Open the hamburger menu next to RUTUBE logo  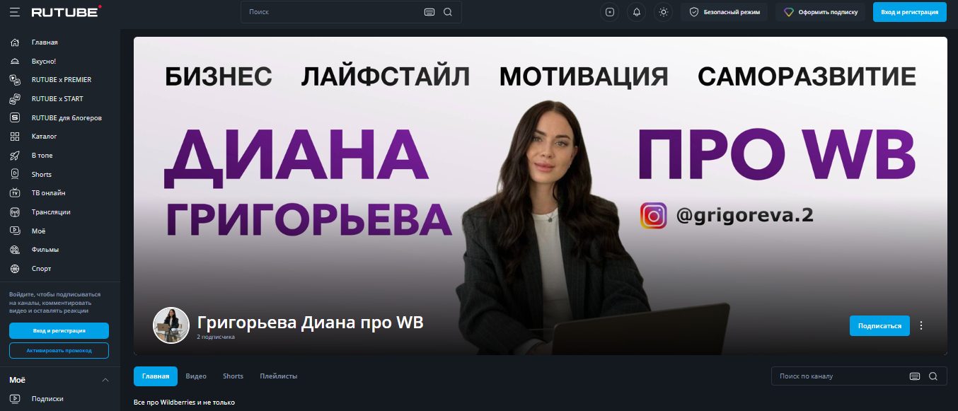15,12
